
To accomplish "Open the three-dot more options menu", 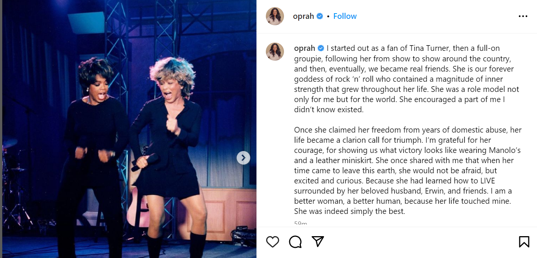I will point(523,16).
